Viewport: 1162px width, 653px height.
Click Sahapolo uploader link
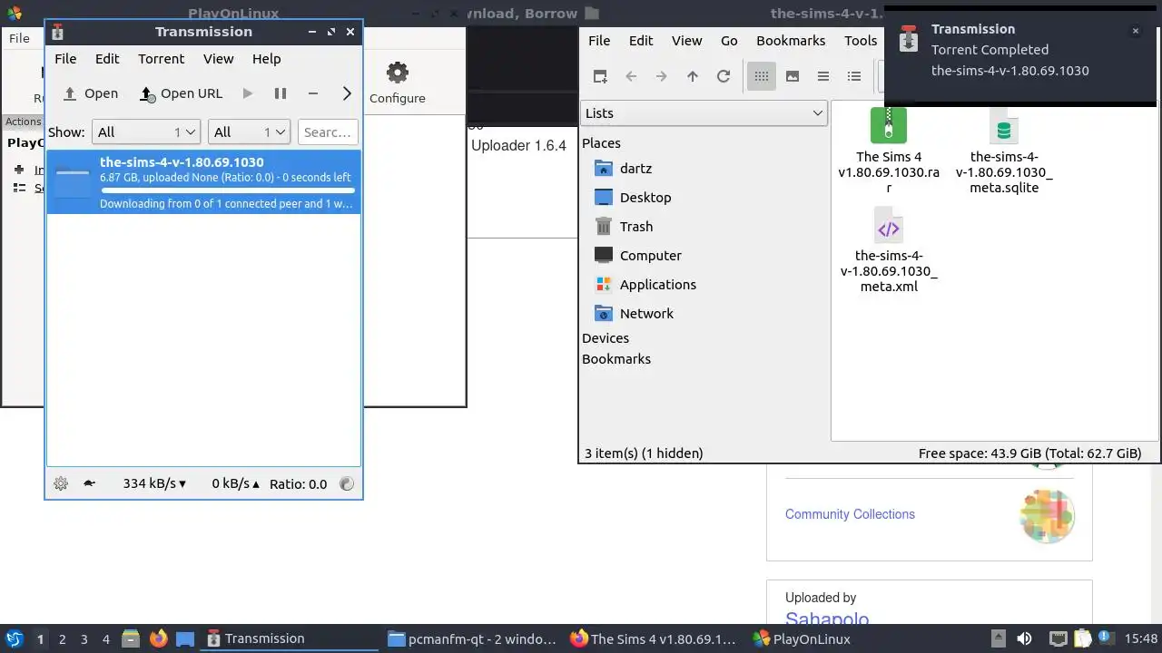click(x=827, y=620)
